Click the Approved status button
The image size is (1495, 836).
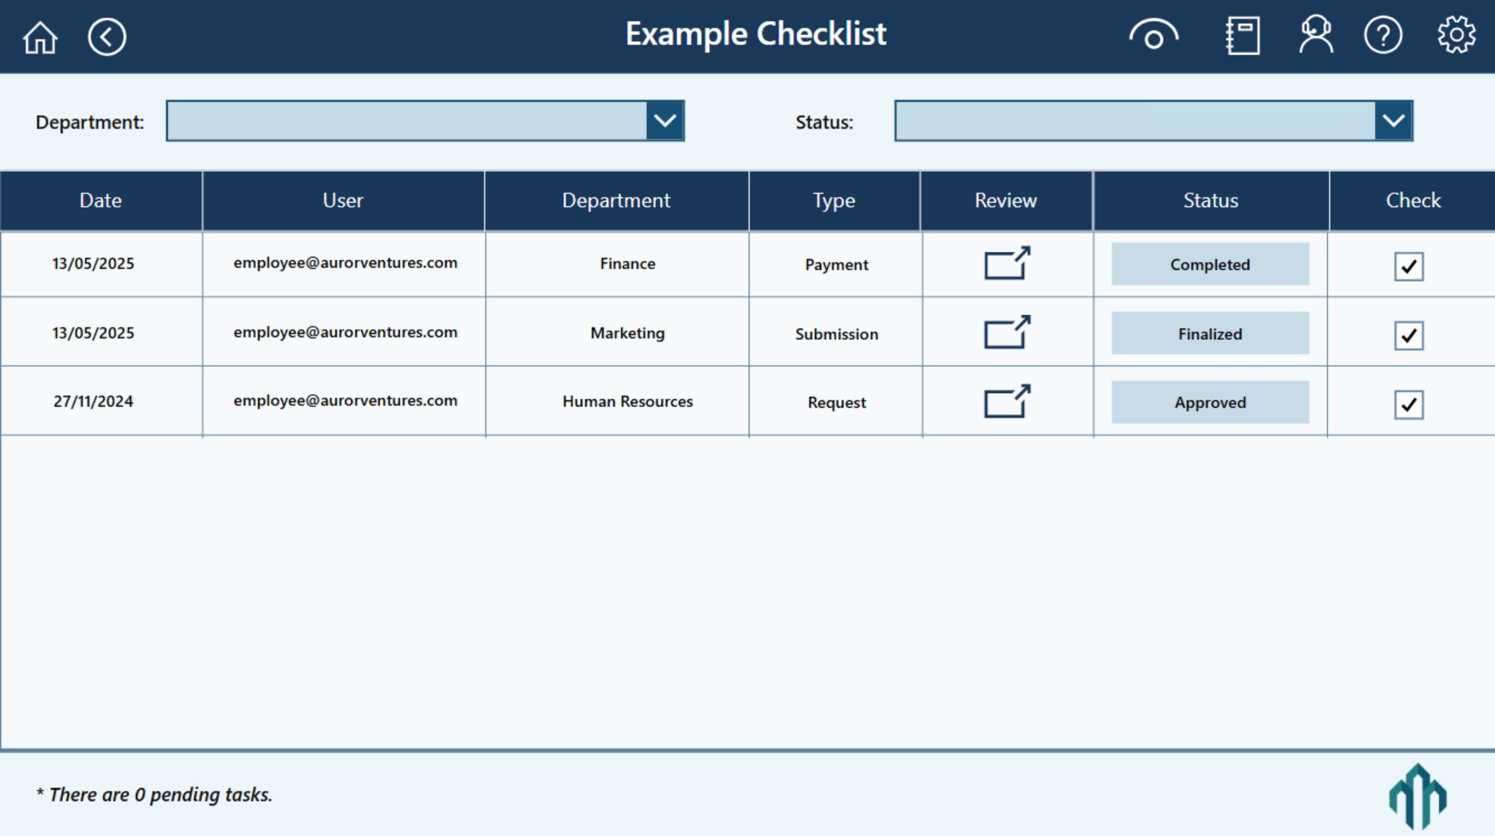[1210, 403]
